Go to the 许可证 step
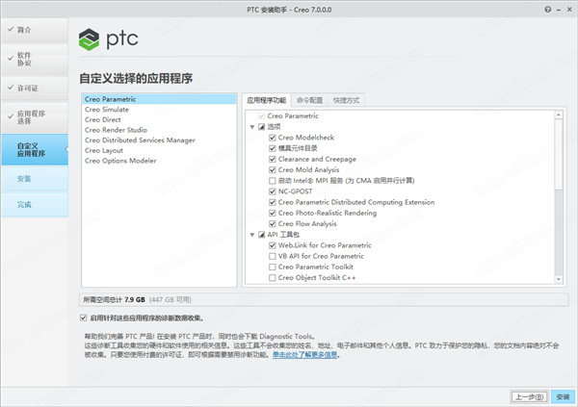This screenshot has height=407, width=578. click(x=35, y=88)
